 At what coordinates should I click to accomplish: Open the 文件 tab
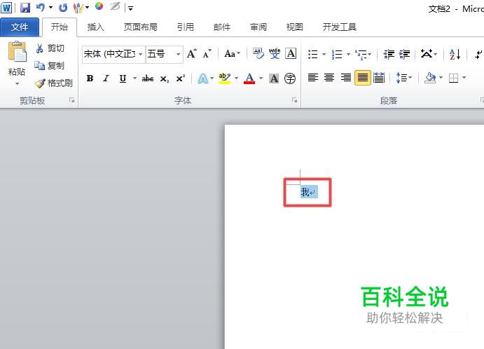20,27
